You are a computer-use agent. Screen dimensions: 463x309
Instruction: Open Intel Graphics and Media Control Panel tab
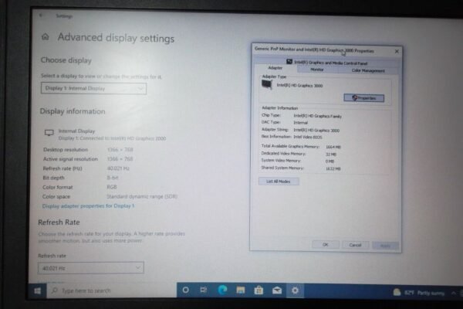pyautogui.click(x=327, y=63)
